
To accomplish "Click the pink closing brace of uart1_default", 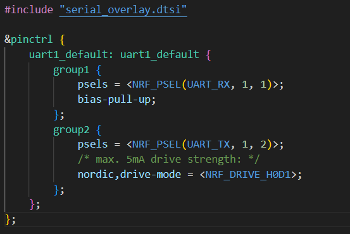I will [32, 204].
